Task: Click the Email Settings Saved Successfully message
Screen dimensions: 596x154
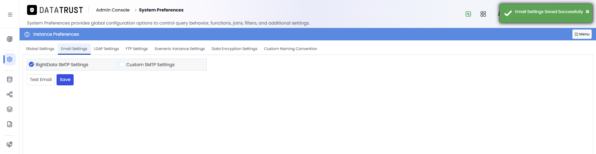Action: pyautogui.click(x=549, y=12)
